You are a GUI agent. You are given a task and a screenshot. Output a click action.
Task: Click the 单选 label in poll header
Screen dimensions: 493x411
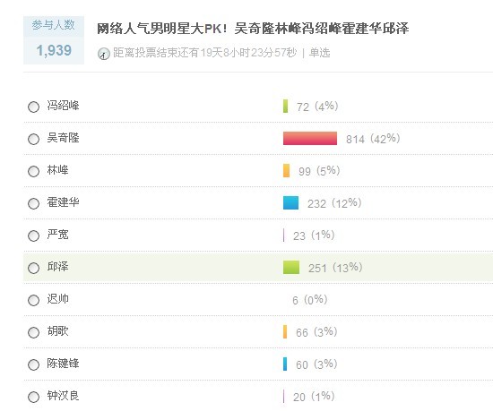tap(319, 53)
